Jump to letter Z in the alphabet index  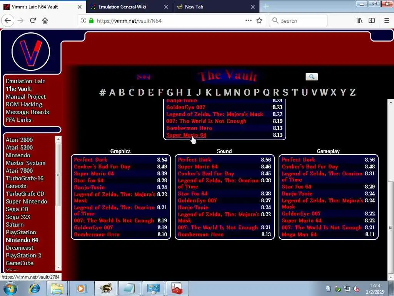click(x=353, y=92)
